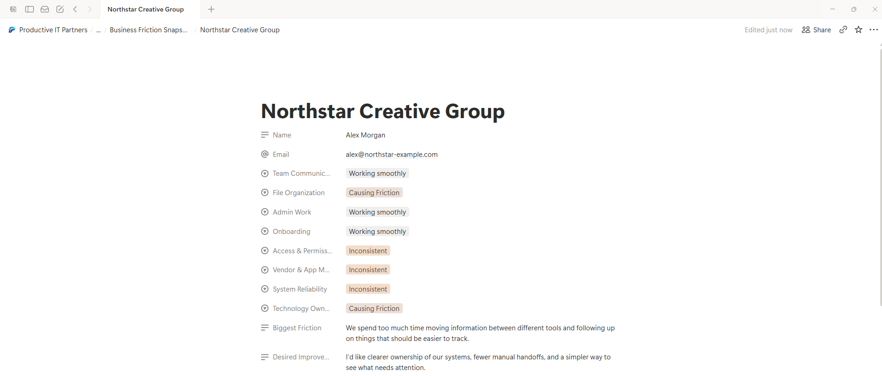Add page to favorites with star icon
The height and width of the screenshot is (376, 882).
pos(858,30)
